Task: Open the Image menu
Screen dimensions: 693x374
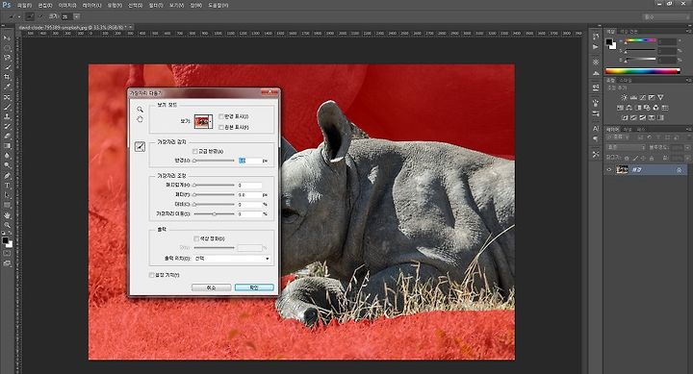Action: [x=67, y=6]
